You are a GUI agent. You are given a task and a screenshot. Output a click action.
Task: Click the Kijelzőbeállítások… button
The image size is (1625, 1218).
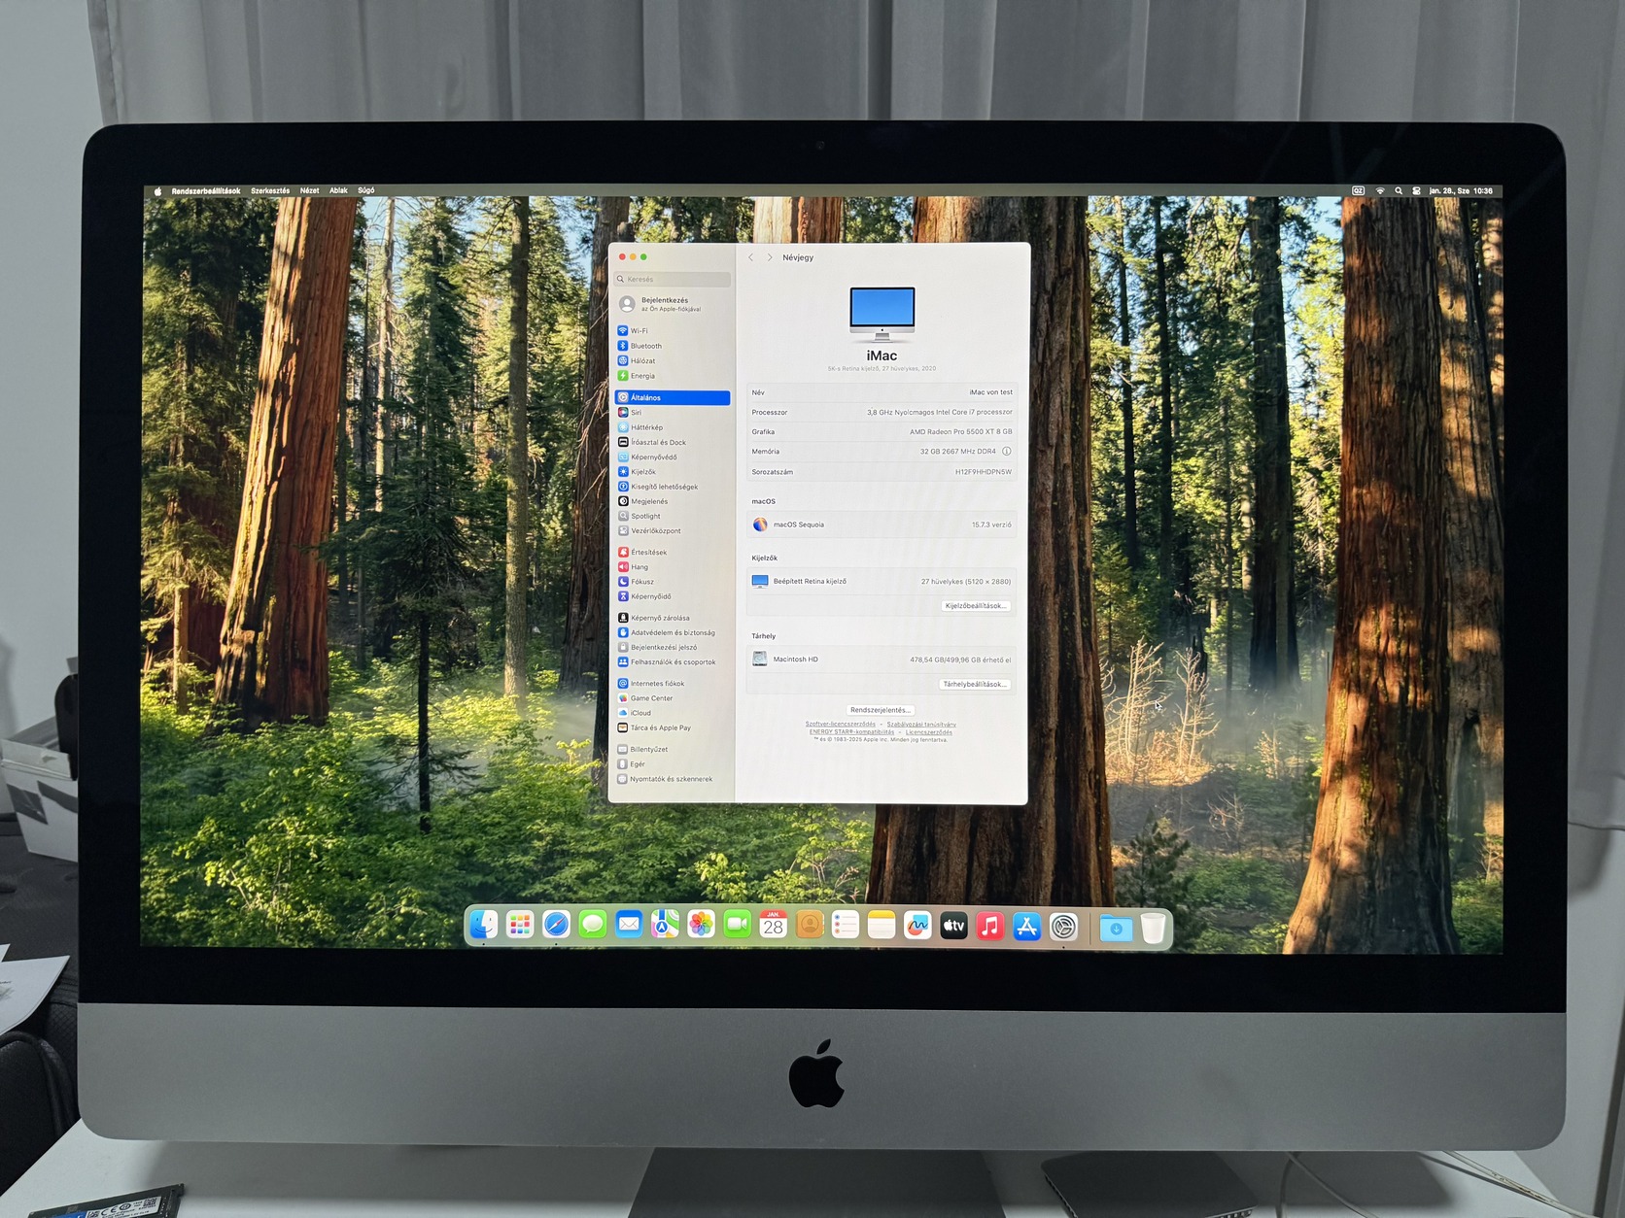pos(977,606)
